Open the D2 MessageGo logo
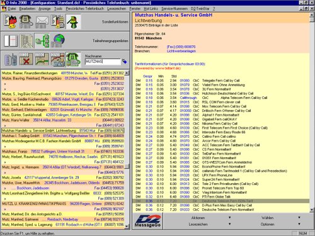 coord(147,221)
